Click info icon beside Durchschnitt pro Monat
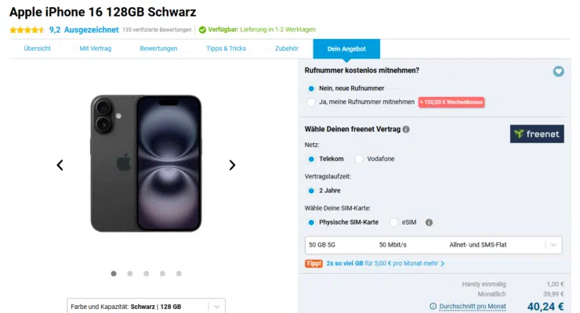The width and height of the screenshot is (580, 313). click(x=433, y=306)
